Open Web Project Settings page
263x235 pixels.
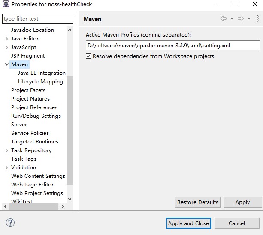tap(37, 193)
